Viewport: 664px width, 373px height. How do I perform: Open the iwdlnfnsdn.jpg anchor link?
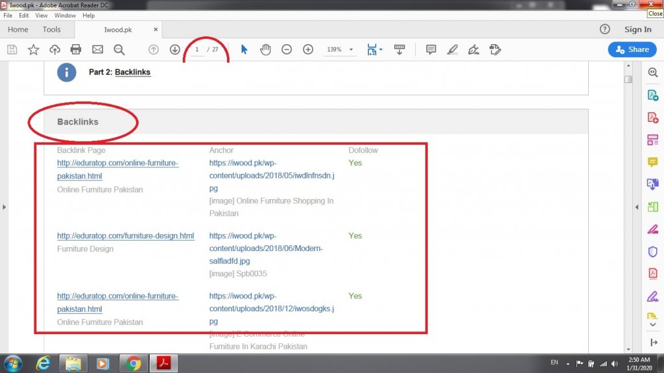pos(272,175)
